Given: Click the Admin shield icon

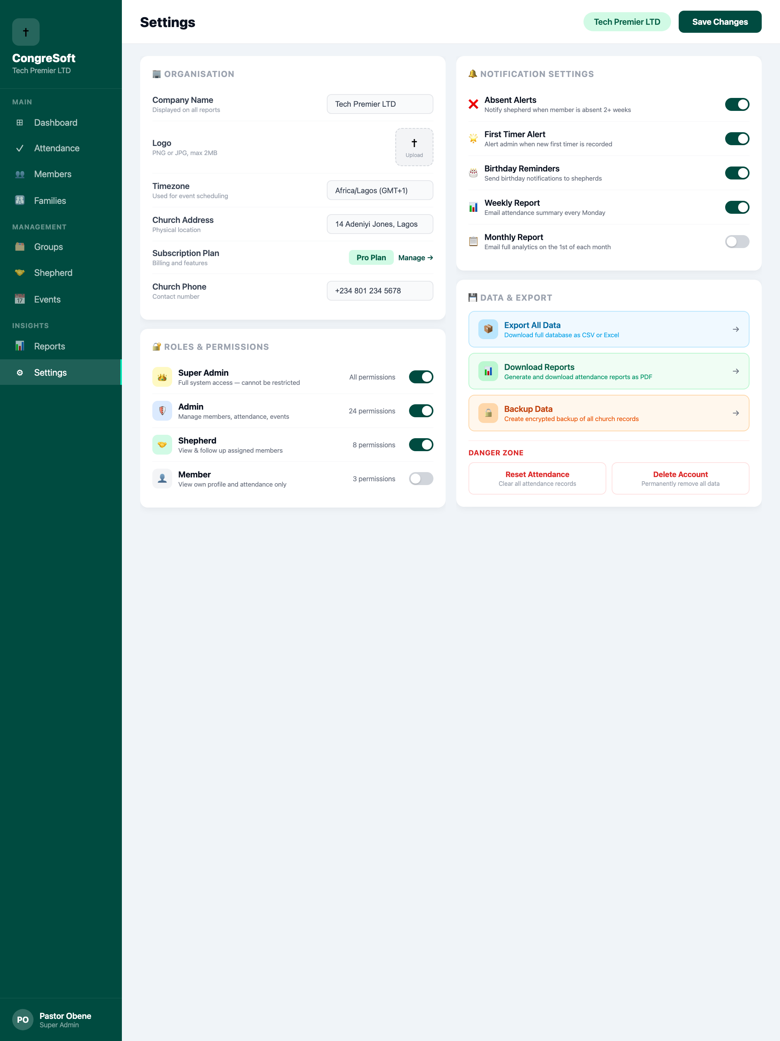Looking at the screenshot, I should (162, 411).
